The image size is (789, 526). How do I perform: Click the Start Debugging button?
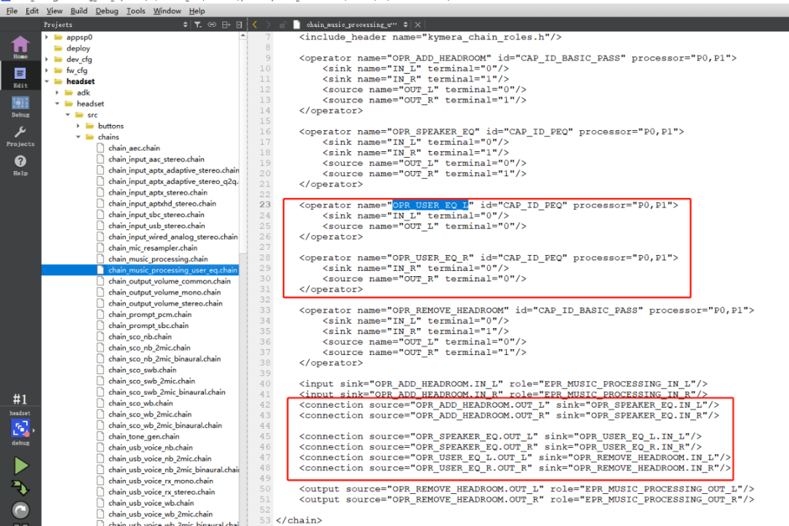tap(20, 487)
